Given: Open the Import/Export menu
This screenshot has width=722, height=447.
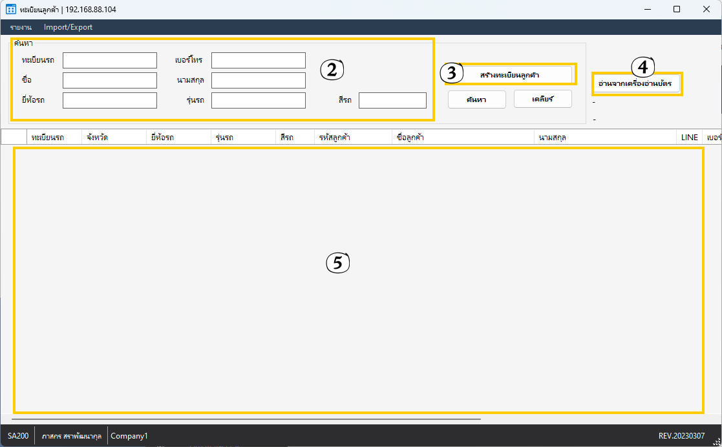Looking at the screenshot, I should pyautogui.click(x=68, y=27).
